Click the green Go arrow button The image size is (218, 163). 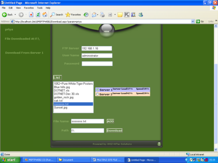pos(198,21)
